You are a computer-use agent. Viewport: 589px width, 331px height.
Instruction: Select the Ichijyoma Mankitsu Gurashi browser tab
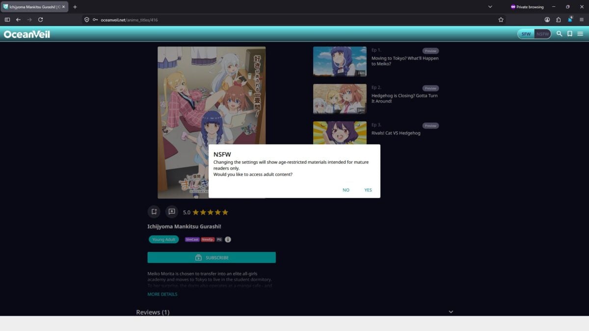click(34, 7)
